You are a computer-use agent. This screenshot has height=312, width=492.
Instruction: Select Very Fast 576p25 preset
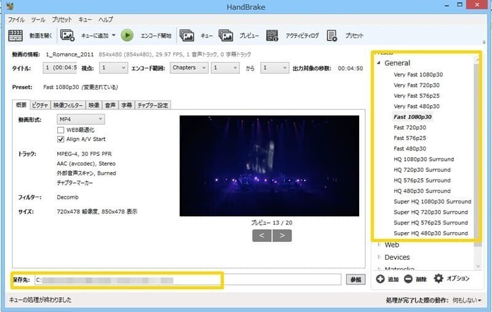click(417, 96)
